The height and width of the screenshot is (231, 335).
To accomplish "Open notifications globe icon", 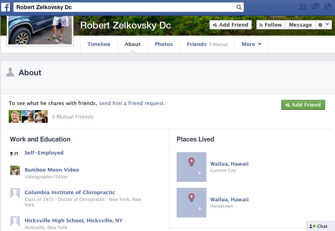I will [x=327, y=7].
